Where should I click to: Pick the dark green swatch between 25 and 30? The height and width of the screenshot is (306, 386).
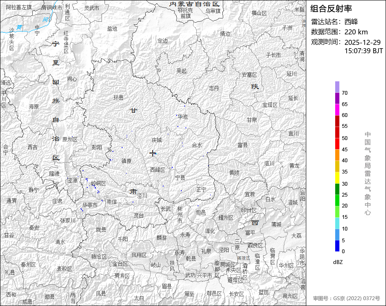pyautogui.click(x=337, y=189)
